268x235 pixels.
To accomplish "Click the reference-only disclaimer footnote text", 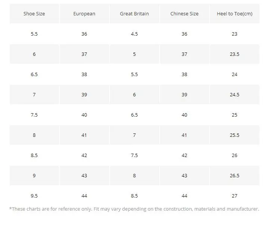I will (x=134, y=209).
